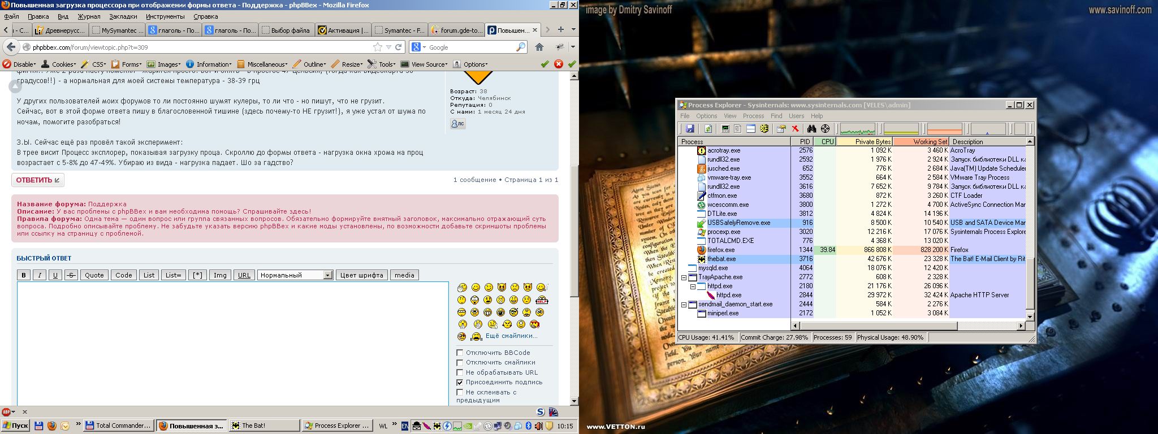Click the Adblock Plus ABP icon
This screenshot has width=1158, height=434.
click(x=6, y=412)
